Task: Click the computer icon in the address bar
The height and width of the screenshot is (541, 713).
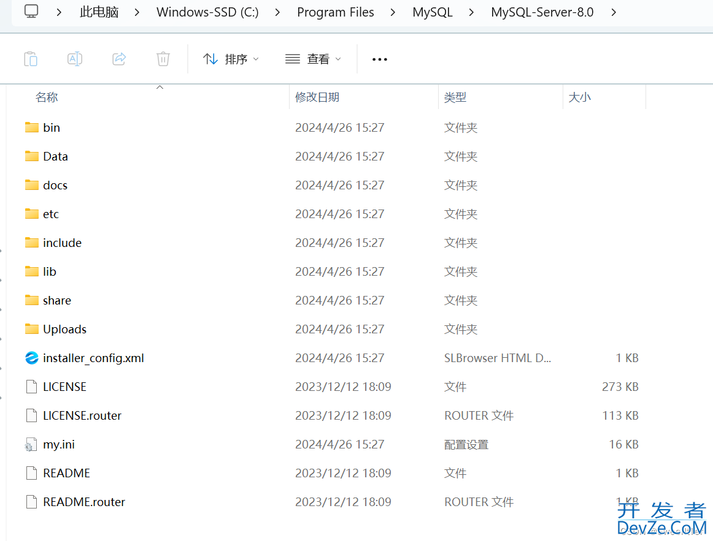Action: [x=31, y=12]
